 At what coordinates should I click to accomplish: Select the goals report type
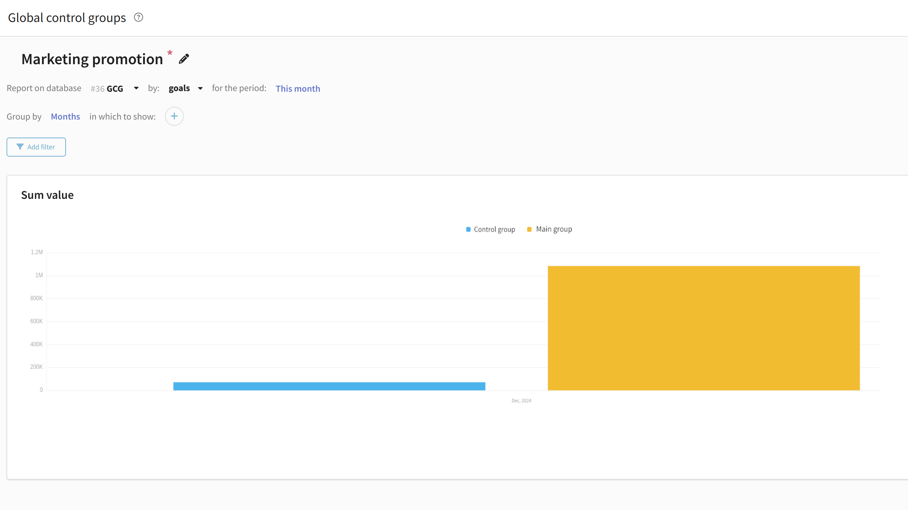click(x=179, y=88)
